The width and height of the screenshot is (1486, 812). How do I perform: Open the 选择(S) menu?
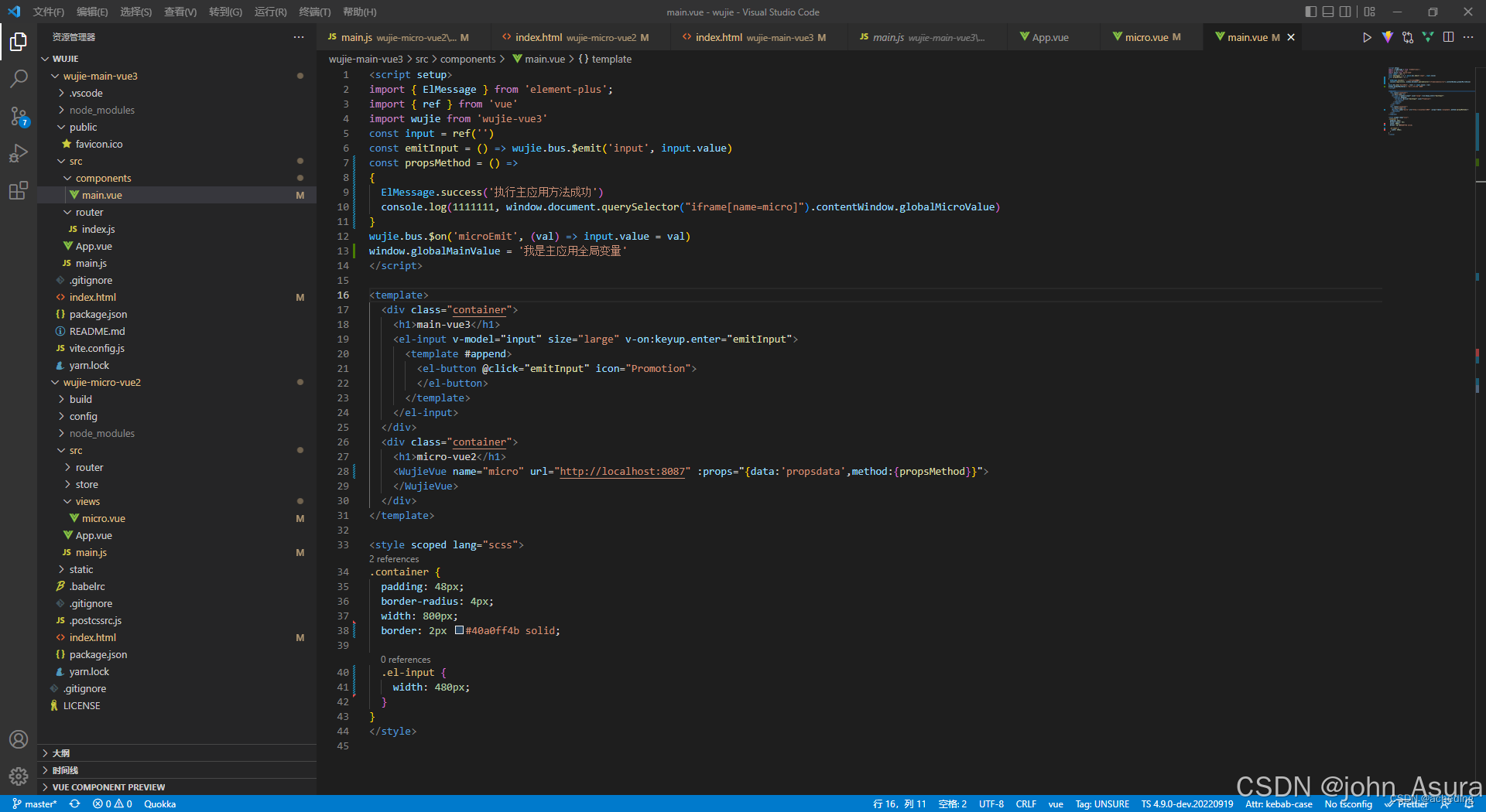136,12
